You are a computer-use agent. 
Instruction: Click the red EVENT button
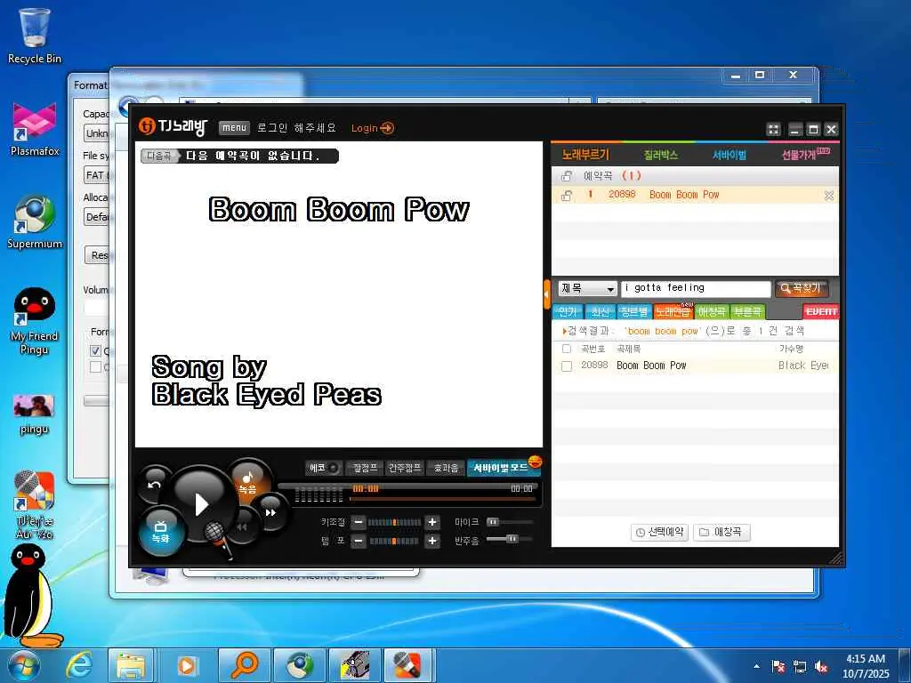821,312
